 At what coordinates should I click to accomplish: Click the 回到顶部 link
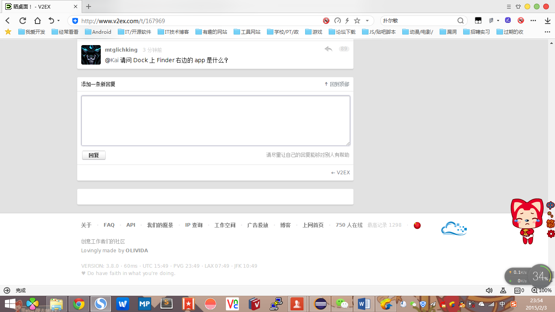(337, 84)
